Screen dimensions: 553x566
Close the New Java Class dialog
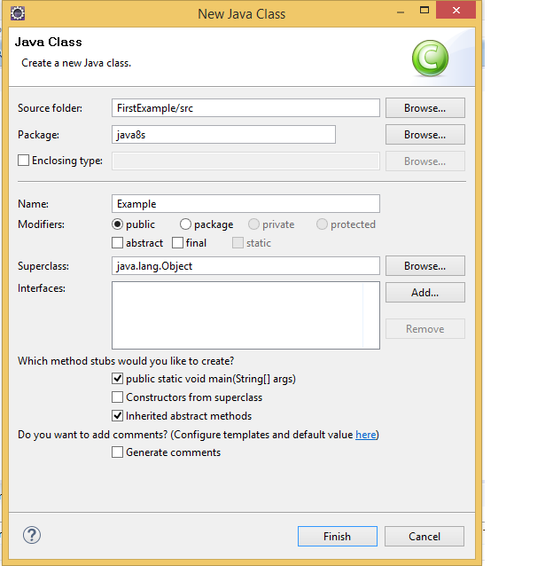(x=456, y=10)
